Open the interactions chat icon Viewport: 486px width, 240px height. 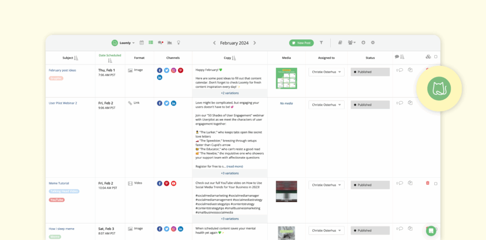pos(160,43)
